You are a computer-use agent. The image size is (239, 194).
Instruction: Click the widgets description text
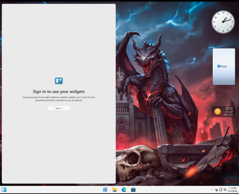(x=59, y=99)
